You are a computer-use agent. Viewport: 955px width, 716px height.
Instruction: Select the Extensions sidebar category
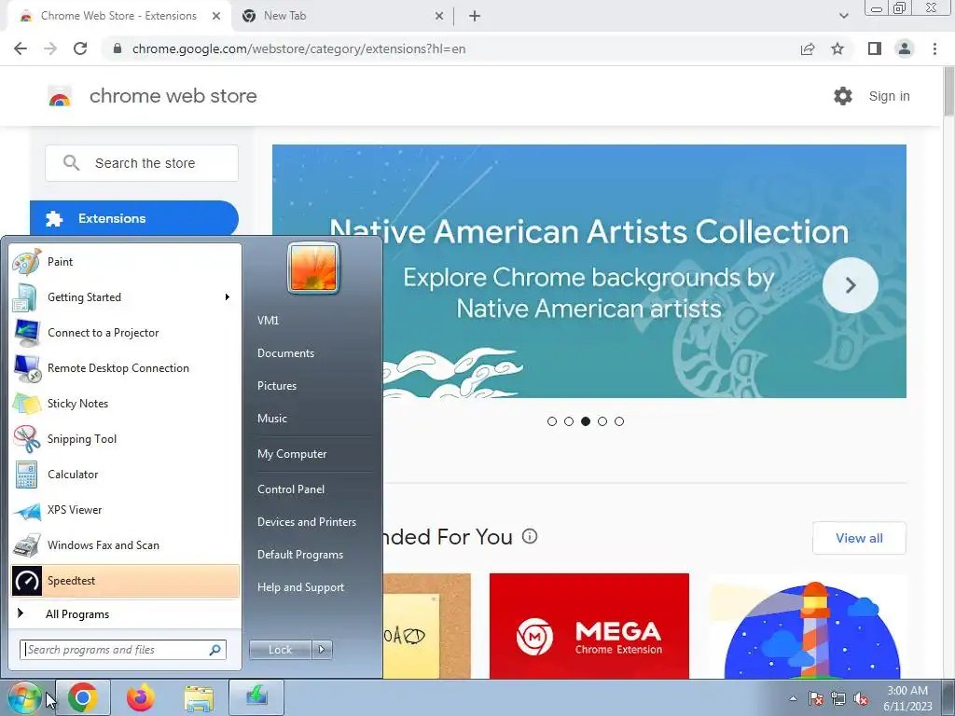[134, 218]
